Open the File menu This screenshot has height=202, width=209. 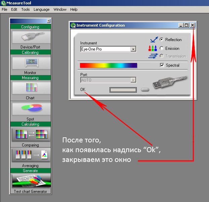tap(4, 9)
